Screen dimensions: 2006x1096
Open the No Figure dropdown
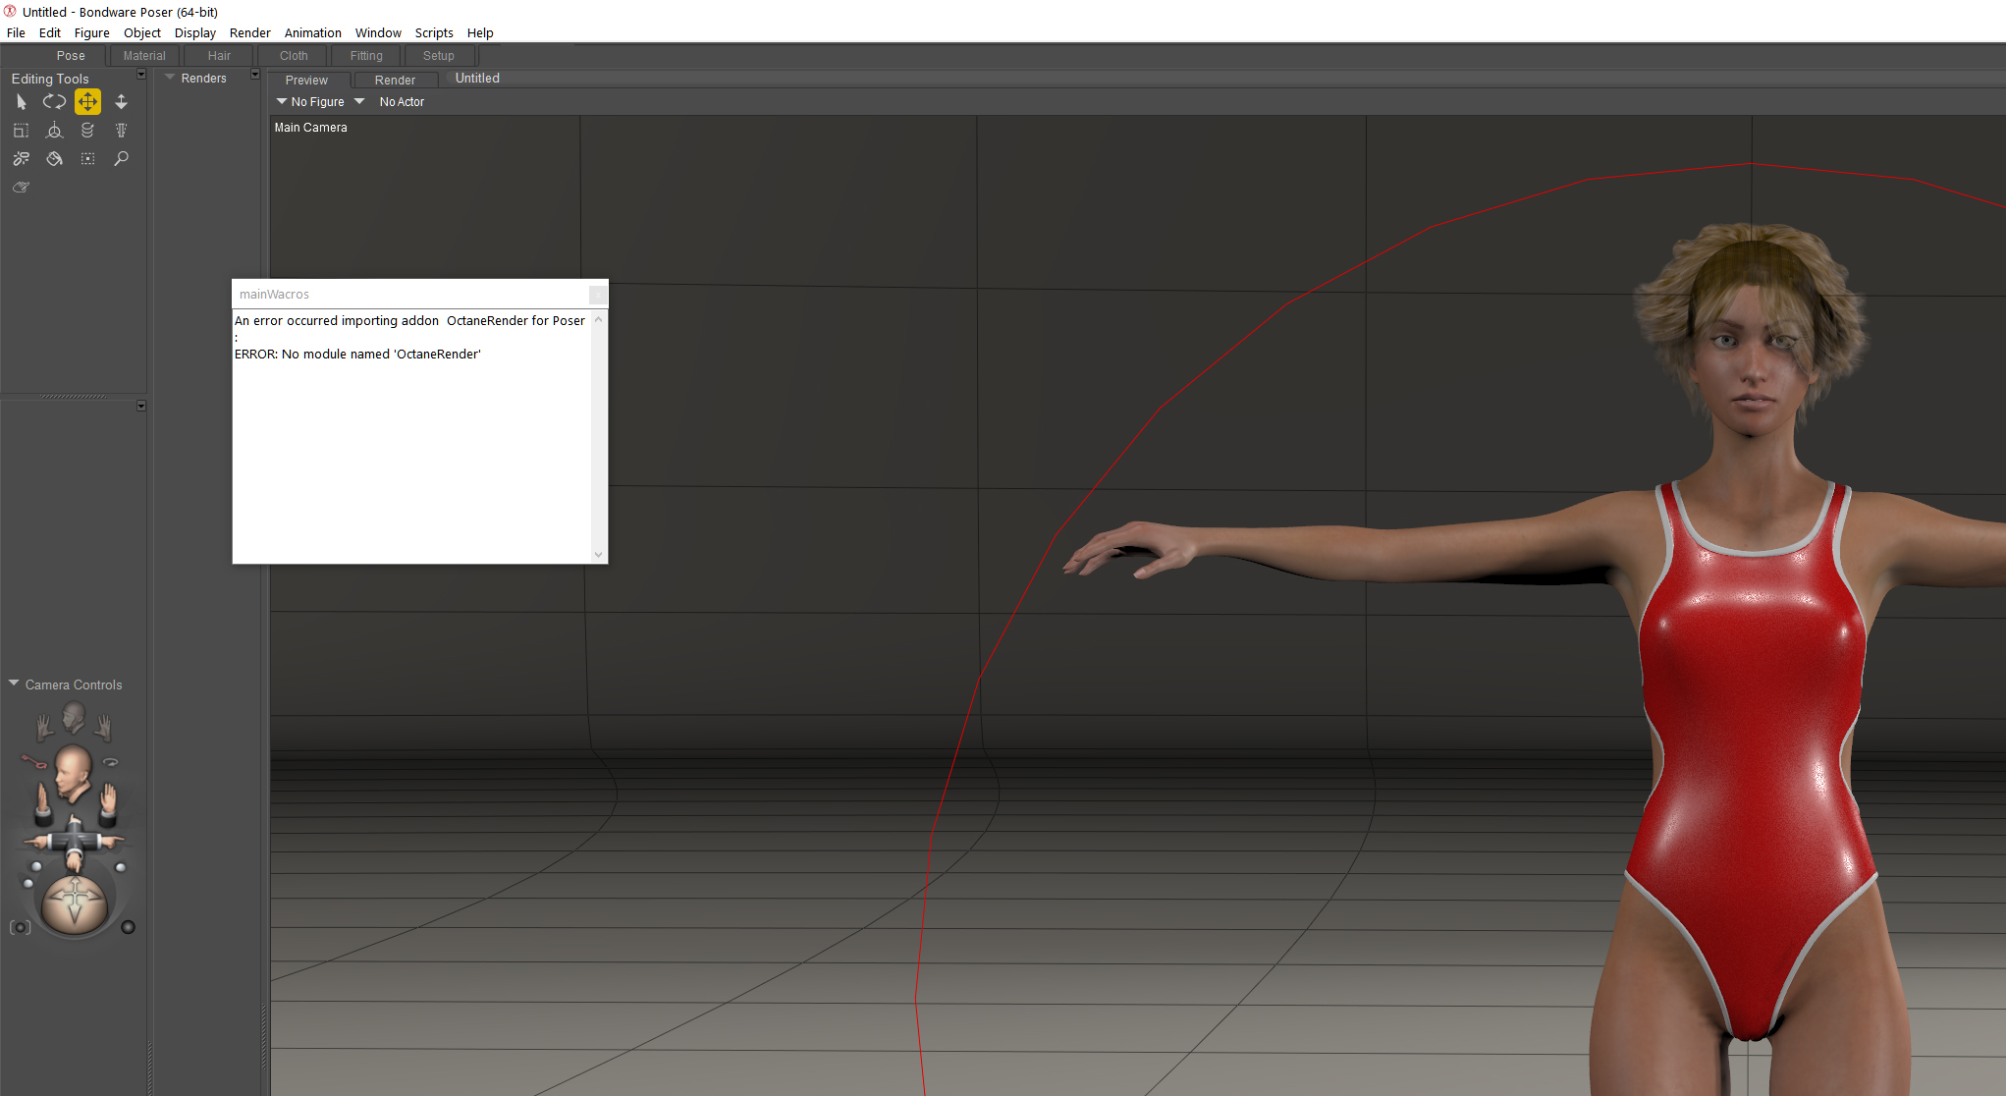[x=310, y=102]
